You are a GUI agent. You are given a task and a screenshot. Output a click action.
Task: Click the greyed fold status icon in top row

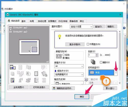tap(44, 67)
